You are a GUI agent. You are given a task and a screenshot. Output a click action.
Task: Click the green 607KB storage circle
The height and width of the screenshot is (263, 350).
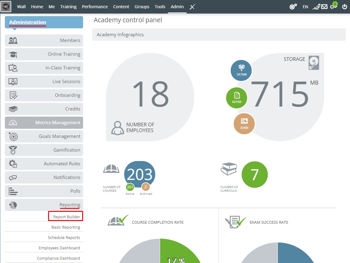point(236,98)
